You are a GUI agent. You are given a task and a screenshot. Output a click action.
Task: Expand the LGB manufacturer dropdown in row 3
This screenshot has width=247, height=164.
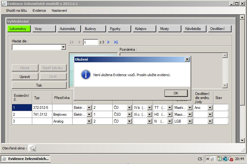coord(190,121)
